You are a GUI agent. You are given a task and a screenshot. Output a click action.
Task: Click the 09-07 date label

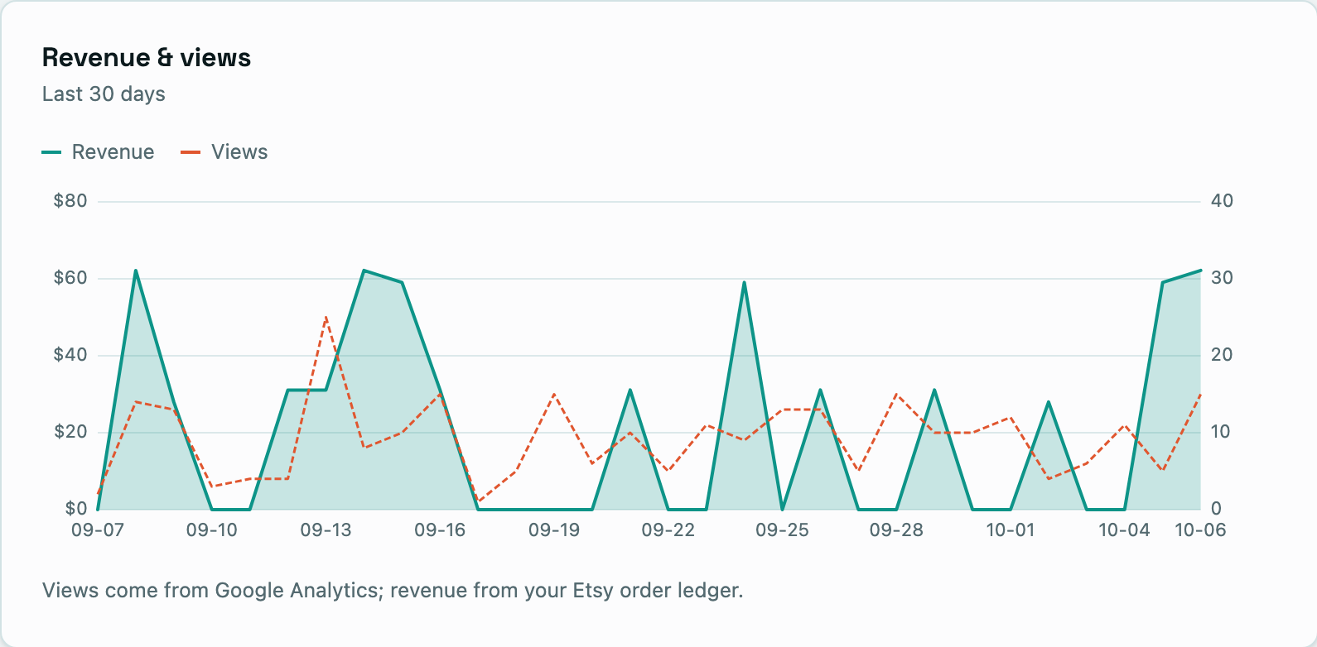pos(98,530)
